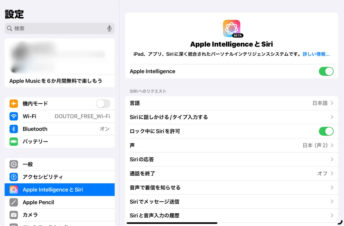Expand the Siriの応答 chevron
The image size is (344, 226).
click(x=332, y=159)
